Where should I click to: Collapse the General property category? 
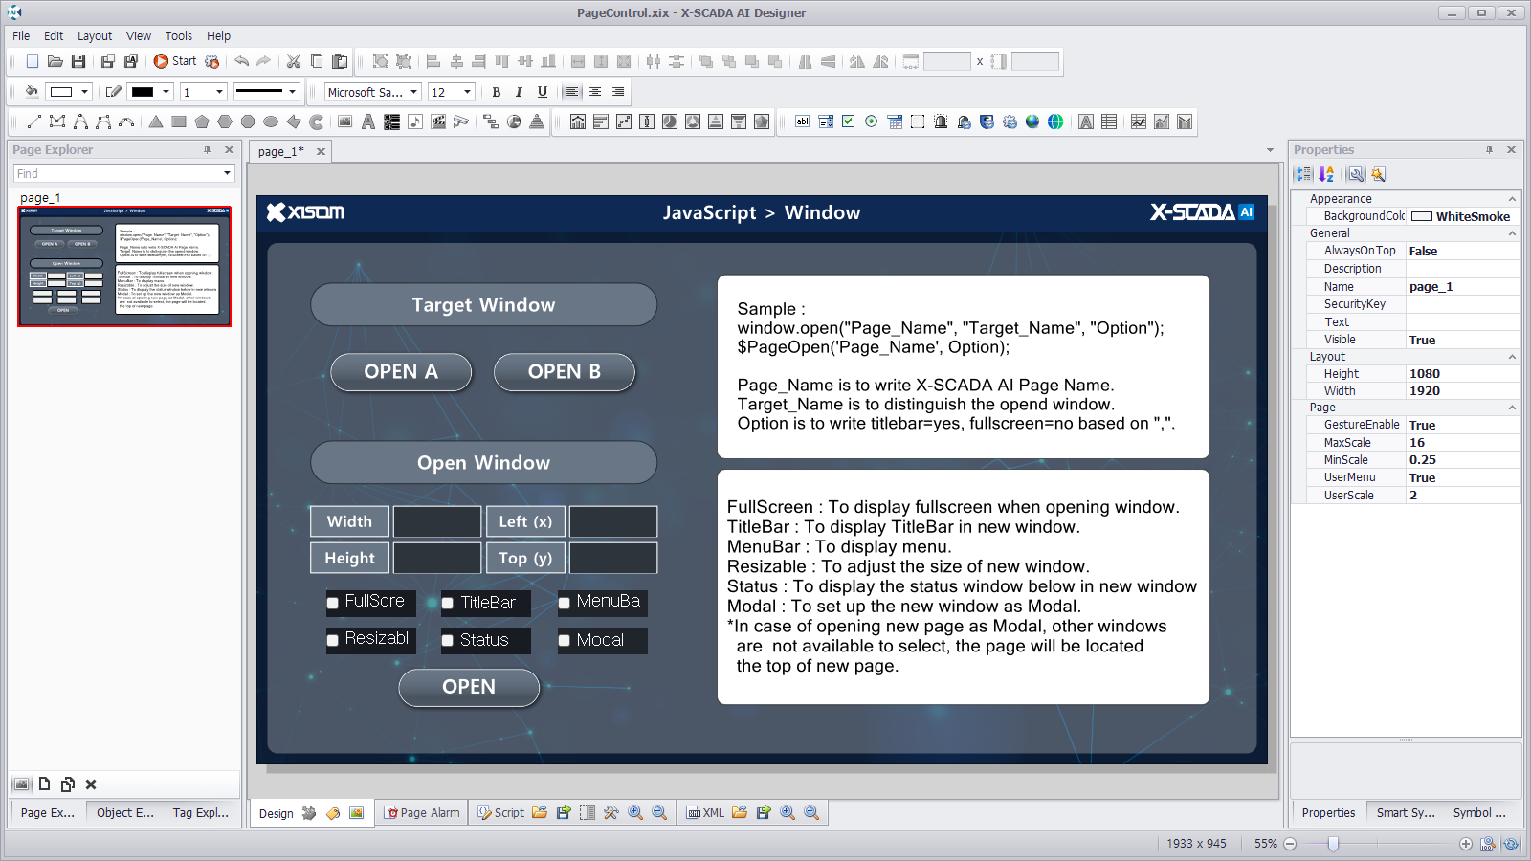pyautogui.click(x=1512, y=233)
